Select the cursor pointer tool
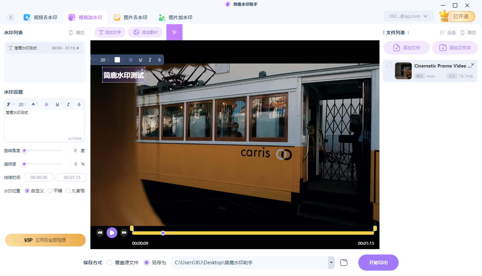 tap(174, 32)
